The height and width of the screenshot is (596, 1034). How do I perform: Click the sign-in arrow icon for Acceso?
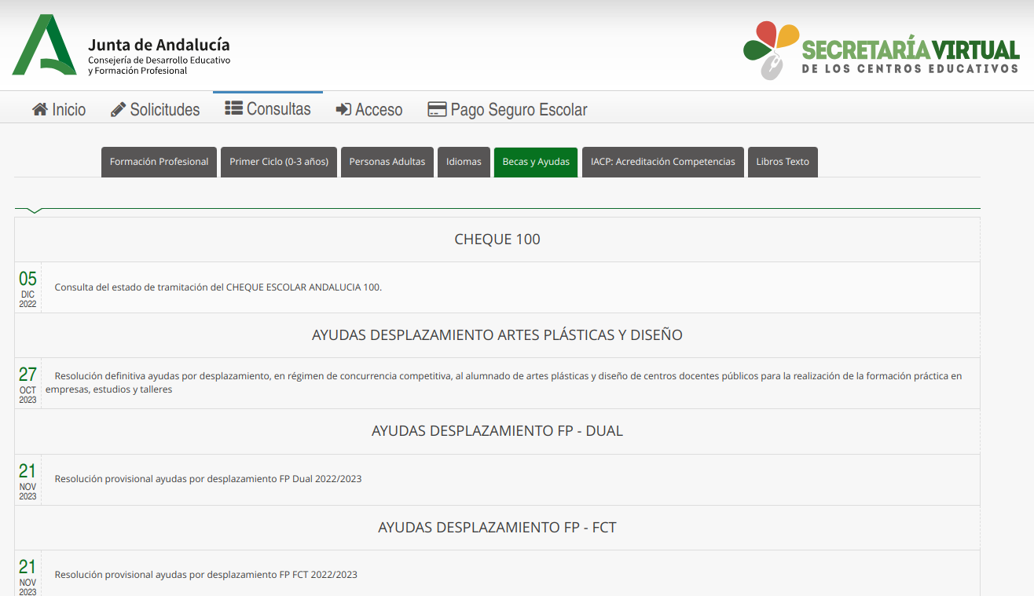(x=343, y=110)
